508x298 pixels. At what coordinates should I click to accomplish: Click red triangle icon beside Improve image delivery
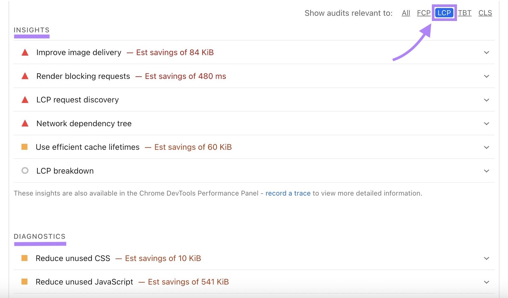(x=25, y=53)
